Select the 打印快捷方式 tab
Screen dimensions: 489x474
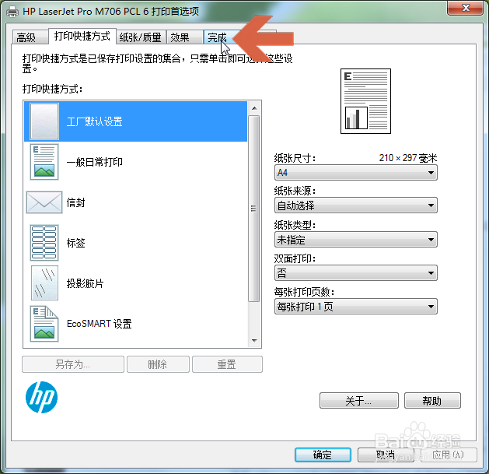point(82,37)
